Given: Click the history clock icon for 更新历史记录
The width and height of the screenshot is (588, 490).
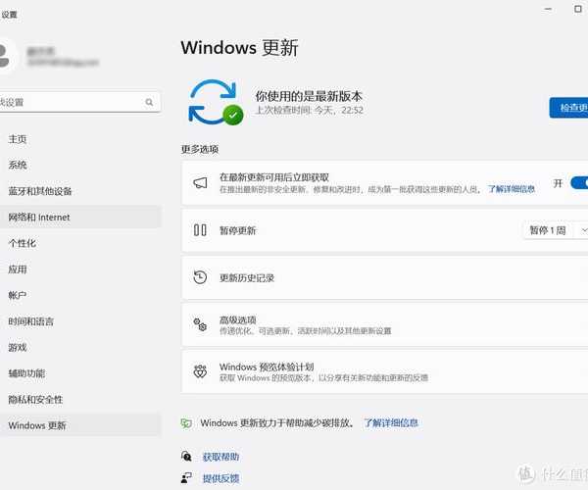Looking at the screenshot, I should (200, 277).
